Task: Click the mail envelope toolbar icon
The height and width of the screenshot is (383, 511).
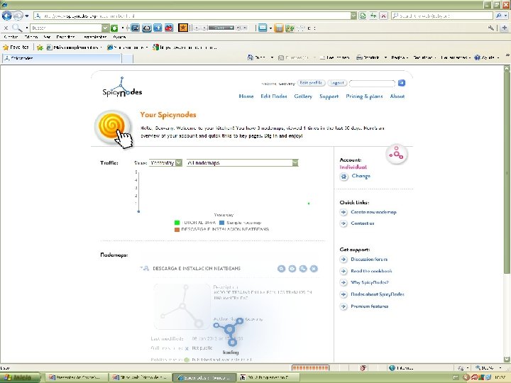Action: (x=263, y=28)
